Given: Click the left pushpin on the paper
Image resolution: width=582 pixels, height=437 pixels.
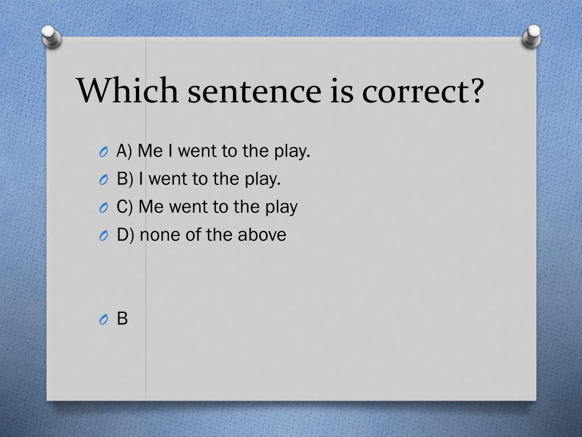Looking at the screenshot, I should [51, 36].
